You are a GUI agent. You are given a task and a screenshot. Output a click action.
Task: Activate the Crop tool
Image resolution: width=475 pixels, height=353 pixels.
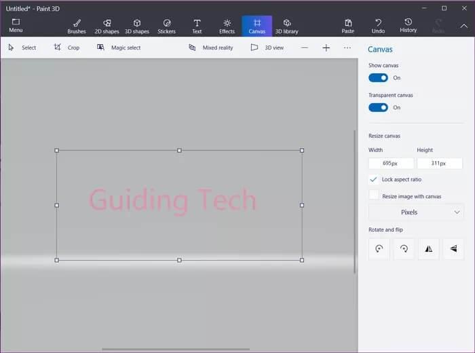66,48
